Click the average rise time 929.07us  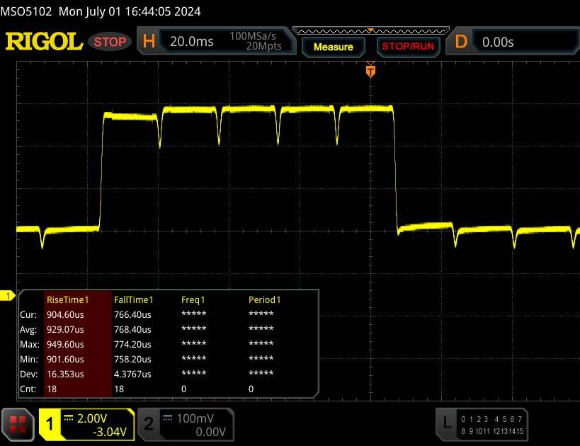pyautogui.click(x=65, y=329)
